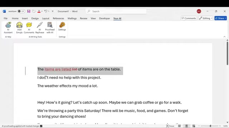This screenshot has width=229, height=128.
Task: Restore down the Word window
Action: click(x=216, y=11)
